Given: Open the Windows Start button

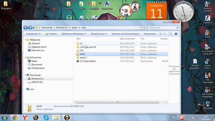Looking at the screenshot, I should point(4,118).
